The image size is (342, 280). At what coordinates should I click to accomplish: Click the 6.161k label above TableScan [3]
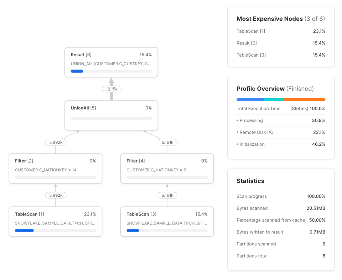(167, 195)
